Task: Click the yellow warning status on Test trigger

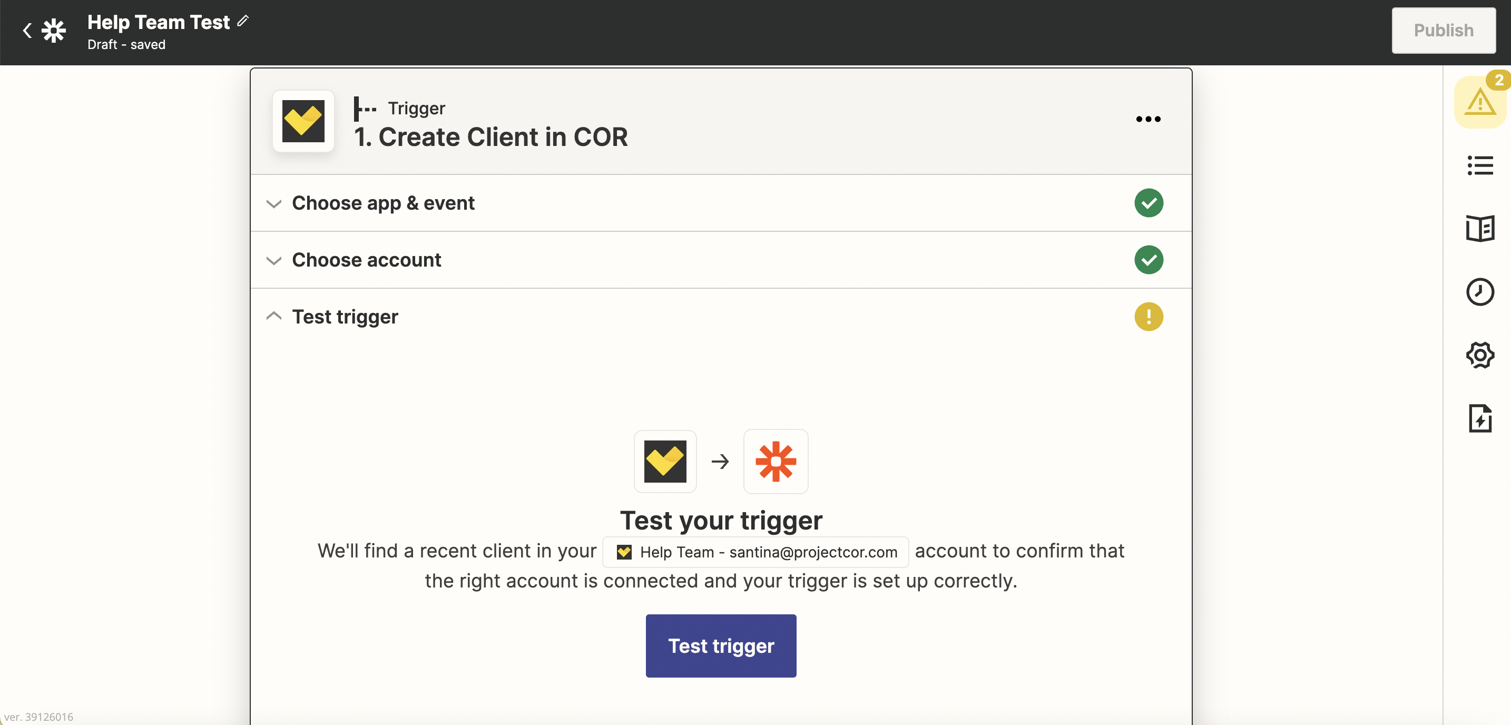Action: (1149, 317)
